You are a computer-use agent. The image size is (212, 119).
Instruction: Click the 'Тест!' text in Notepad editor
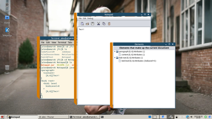point(81,29)
